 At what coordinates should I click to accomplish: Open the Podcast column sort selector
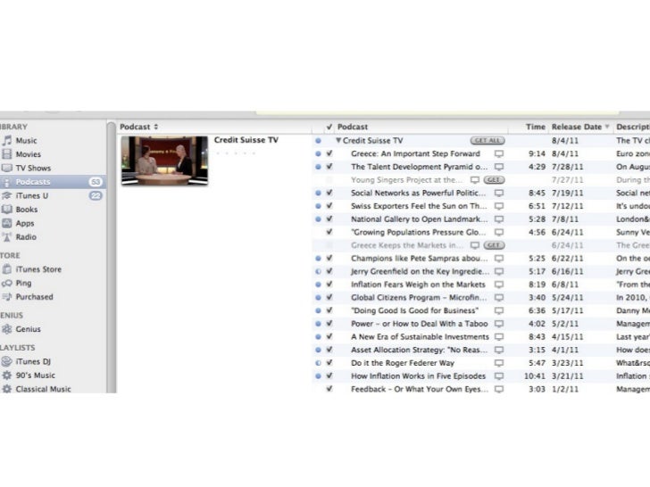156,127
